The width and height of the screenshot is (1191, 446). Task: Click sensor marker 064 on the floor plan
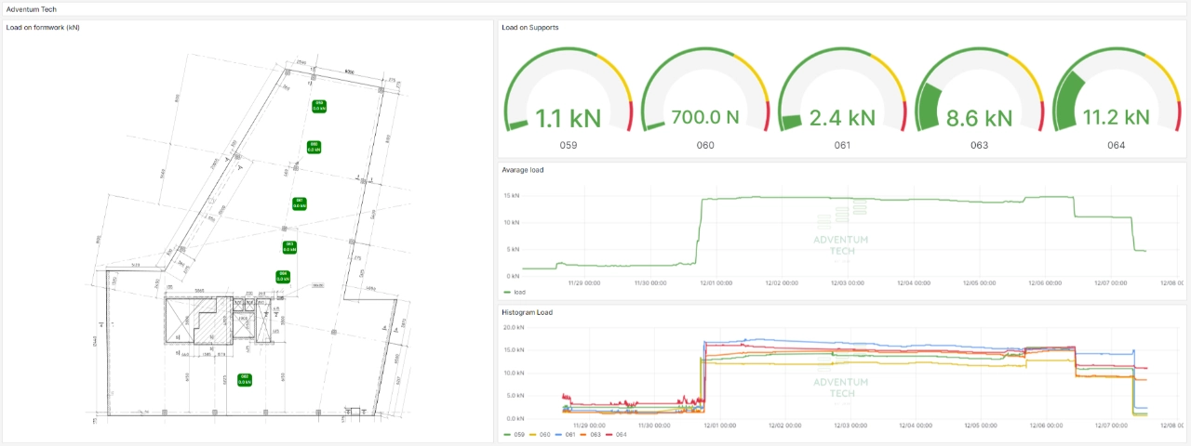point(282,276)
